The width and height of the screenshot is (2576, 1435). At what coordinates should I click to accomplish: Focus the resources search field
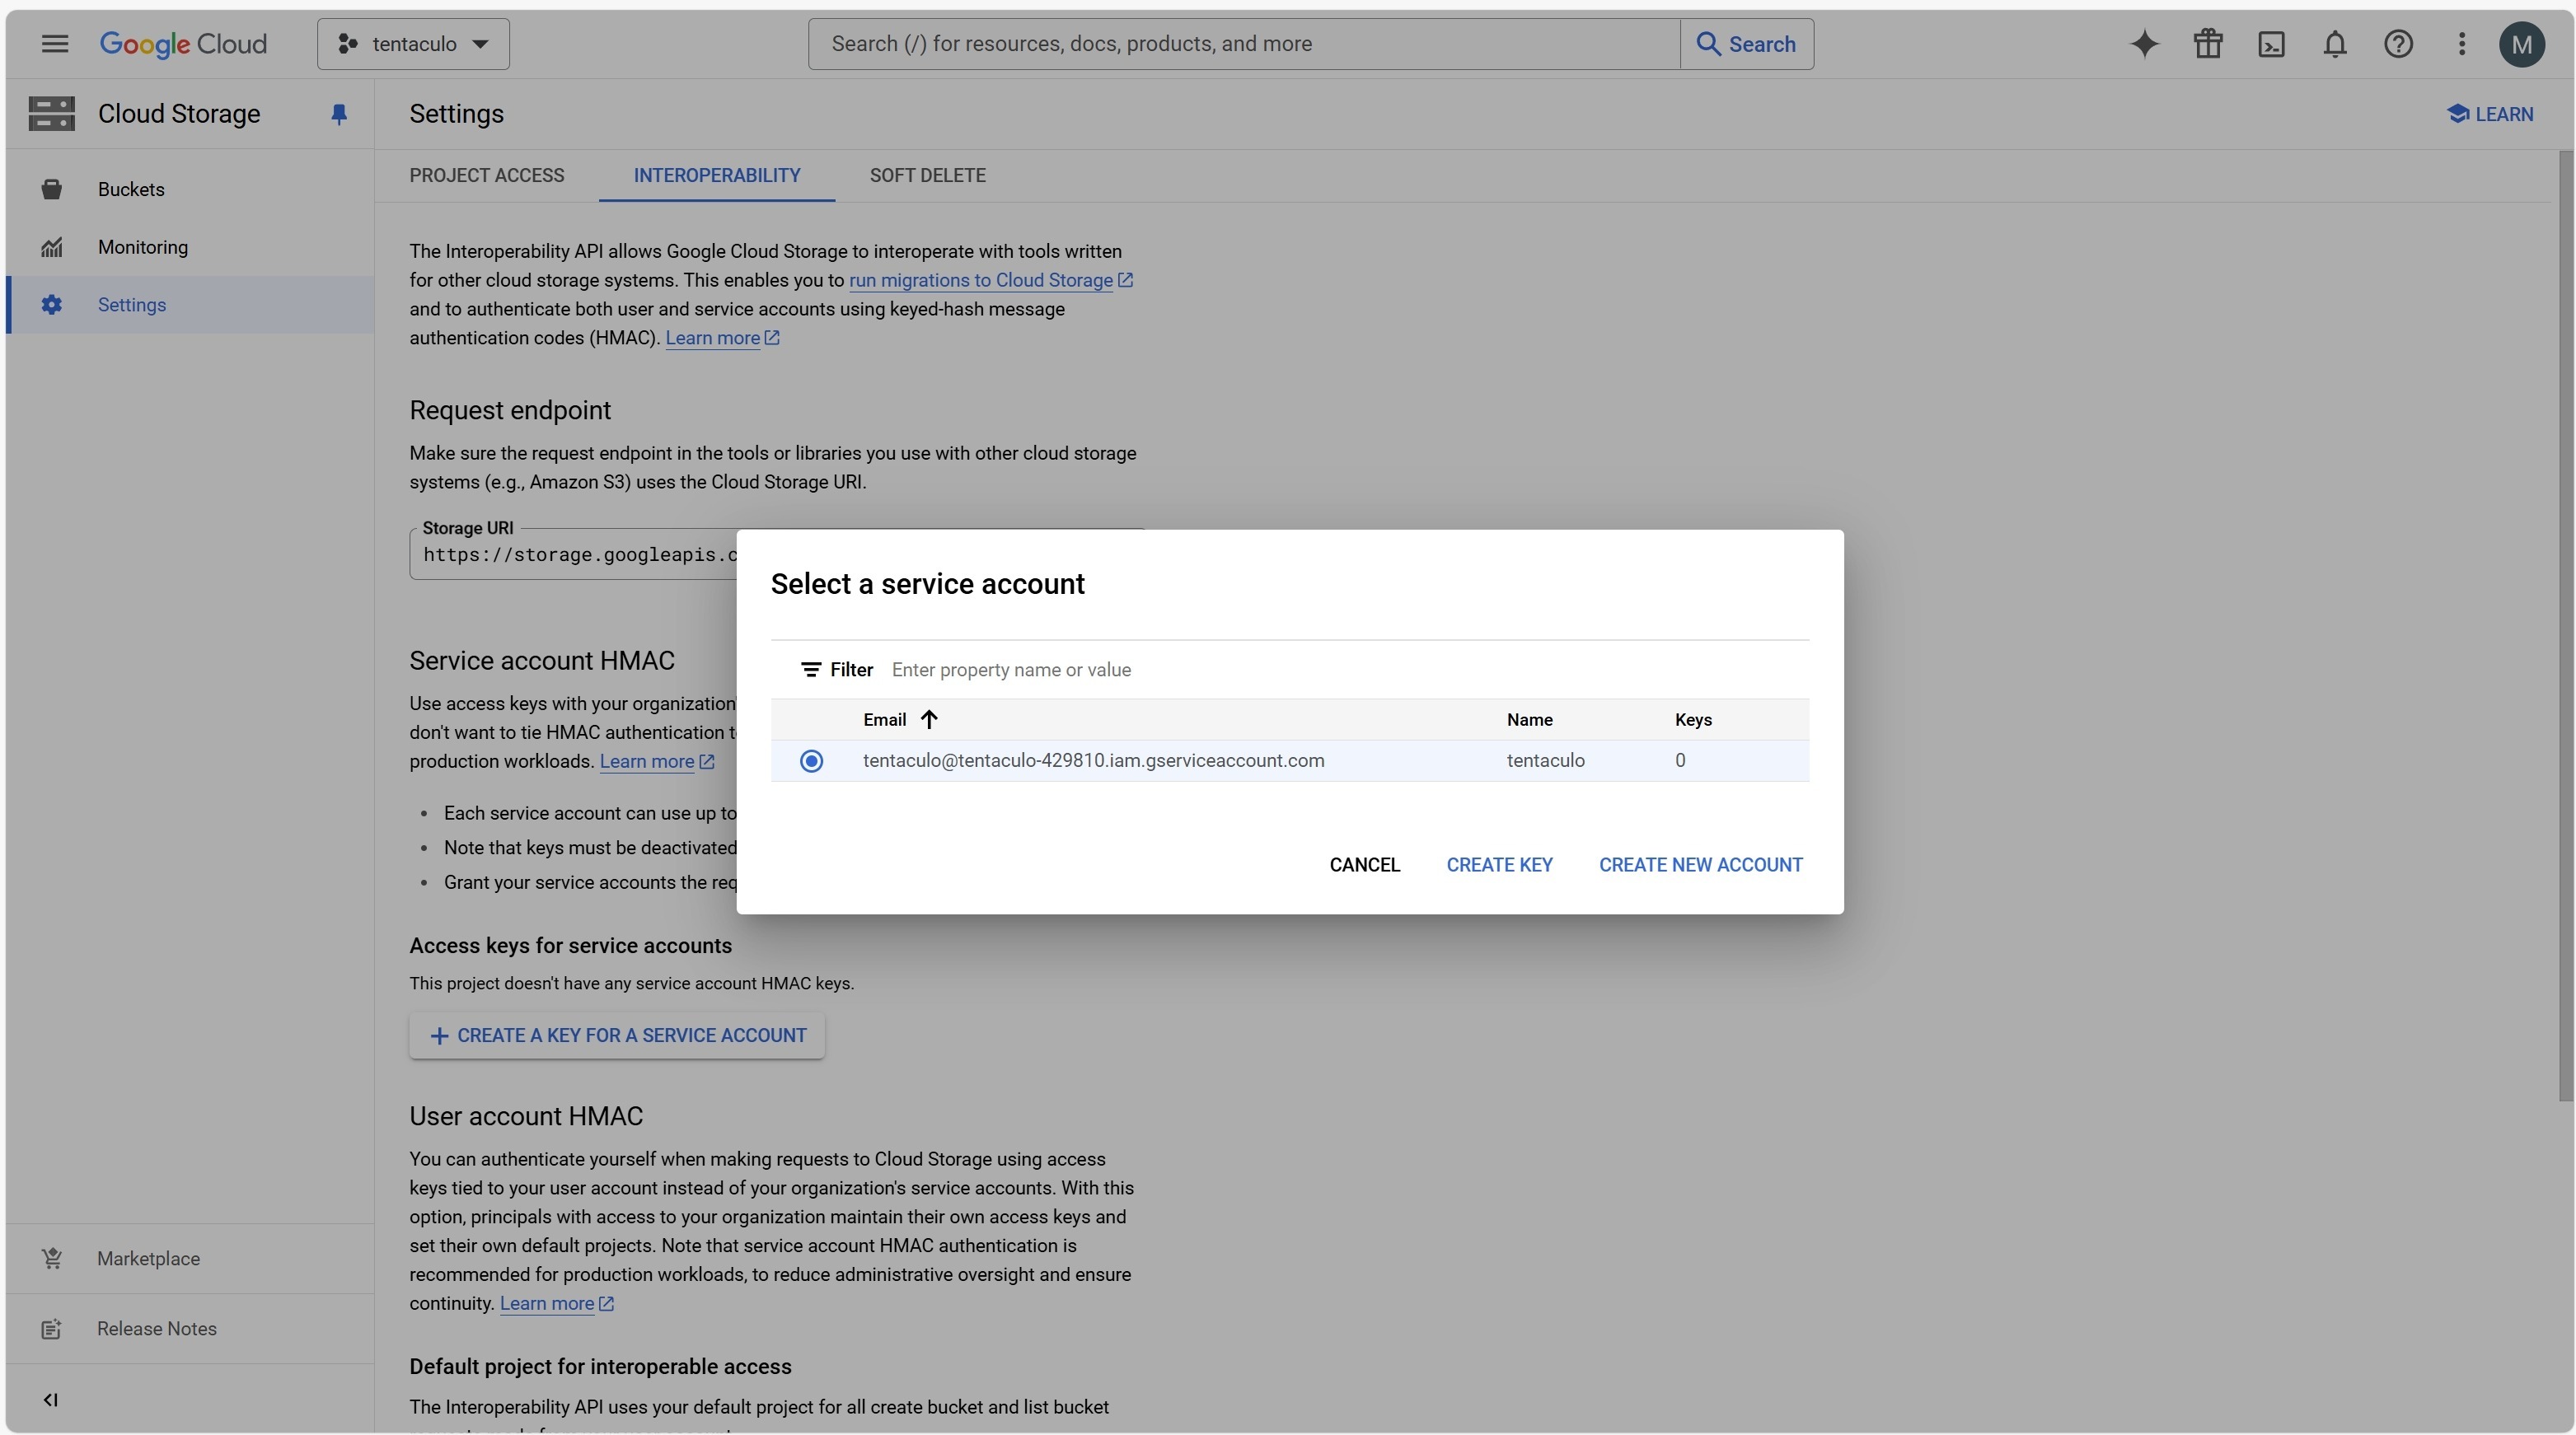point(1244,44)
